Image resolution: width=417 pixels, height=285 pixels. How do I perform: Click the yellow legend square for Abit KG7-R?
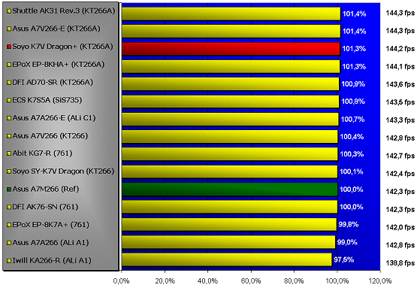(9, 153)
